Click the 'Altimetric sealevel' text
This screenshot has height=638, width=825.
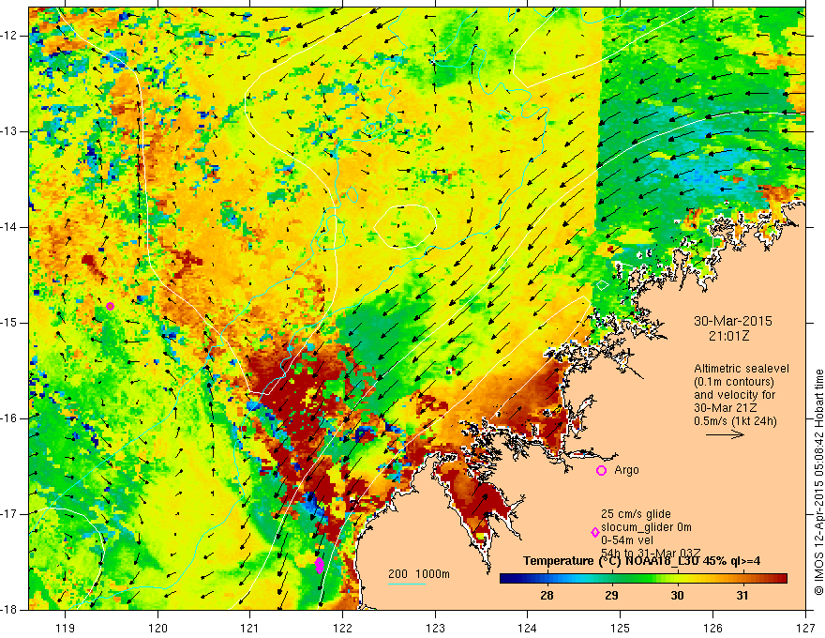pyautogui.click(x=742, y=369)
